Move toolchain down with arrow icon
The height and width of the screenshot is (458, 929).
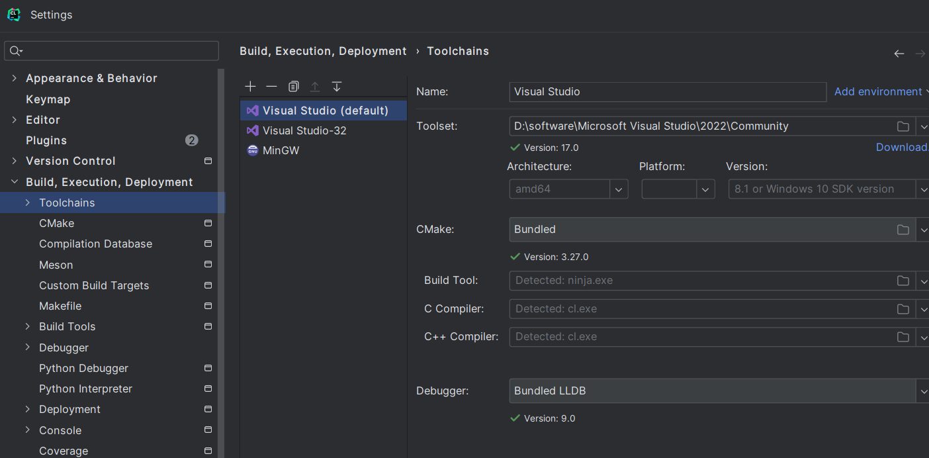click(337, 87)
